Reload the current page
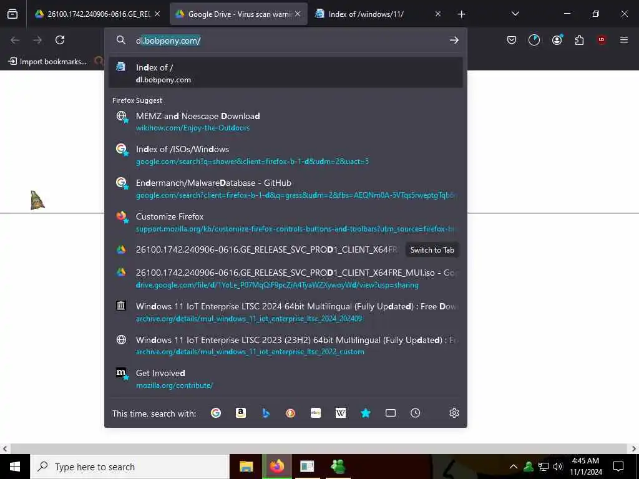 (x=60, y=40)
